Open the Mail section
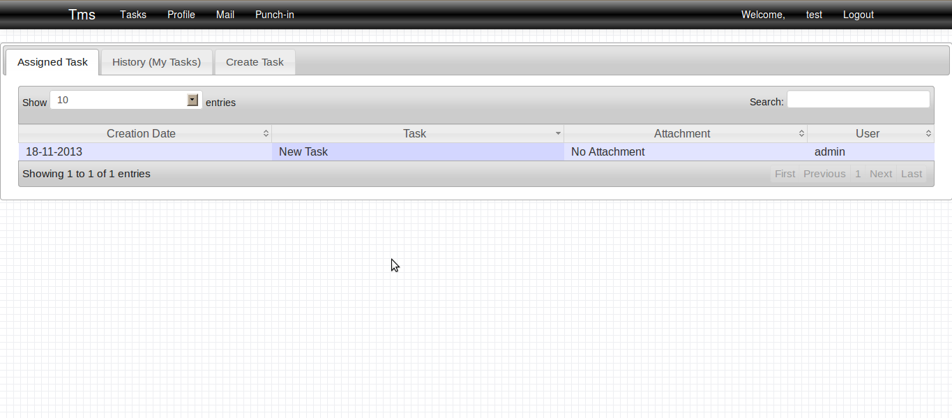 coord(225,15)
